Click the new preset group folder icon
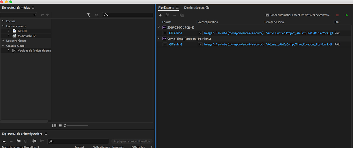This screenshot has height=148, width=353. pos(19,142)
